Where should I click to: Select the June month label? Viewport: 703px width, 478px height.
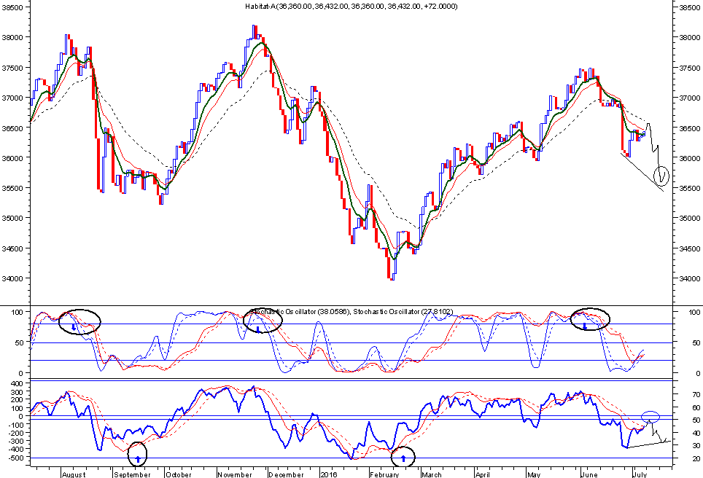589,474
